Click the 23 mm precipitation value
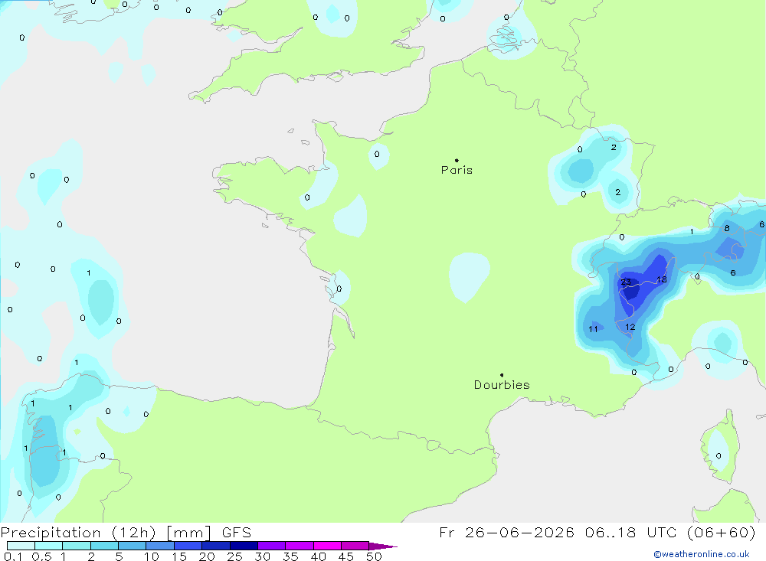Screen dimensions: 766x561 626,282
